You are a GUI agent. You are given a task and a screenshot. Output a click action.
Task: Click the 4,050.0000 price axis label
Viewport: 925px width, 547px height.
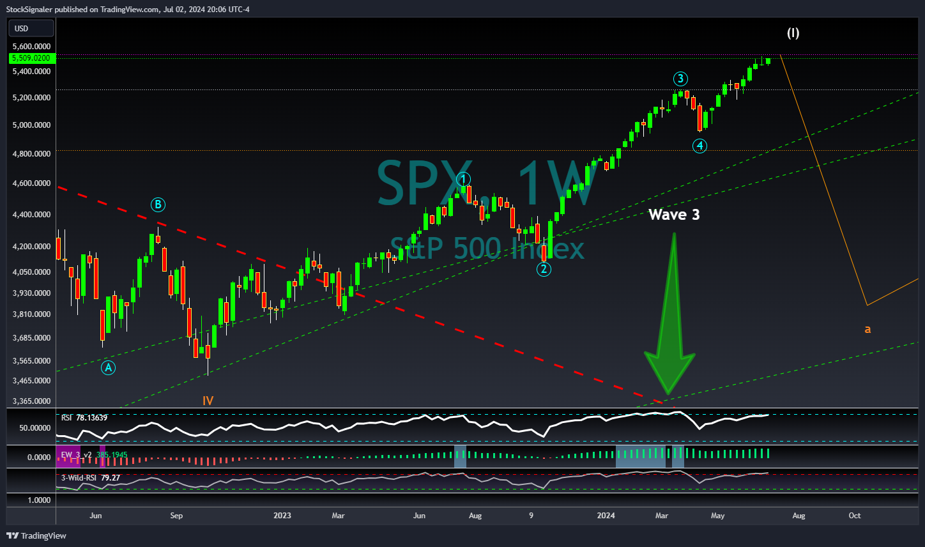click(x=31, y=272)
